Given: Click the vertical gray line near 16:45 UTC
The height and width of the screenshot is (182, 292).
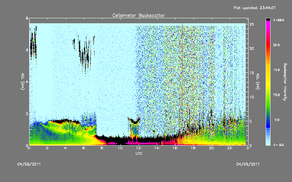Looking at the screenshot, I should [182, 84].
